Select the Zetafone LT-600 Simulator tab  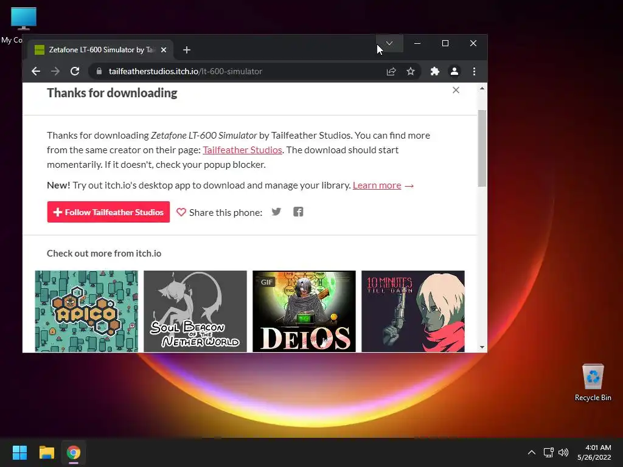(100, 50)
